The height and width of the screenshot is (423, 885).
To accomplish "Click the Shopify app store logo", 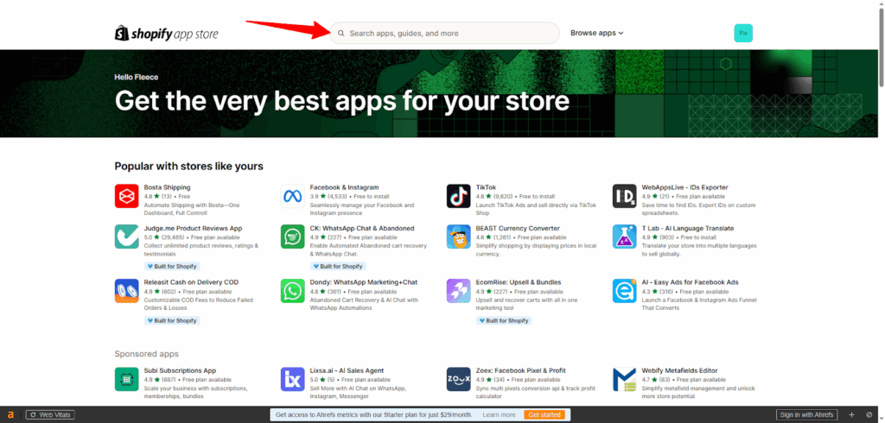I will (167, 34).
